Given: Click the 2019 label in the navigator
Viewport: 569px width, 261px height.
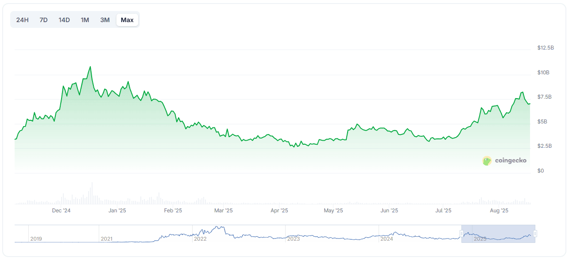Looking at the screenshot, I should pyautogui.click(x=36, y=239).
